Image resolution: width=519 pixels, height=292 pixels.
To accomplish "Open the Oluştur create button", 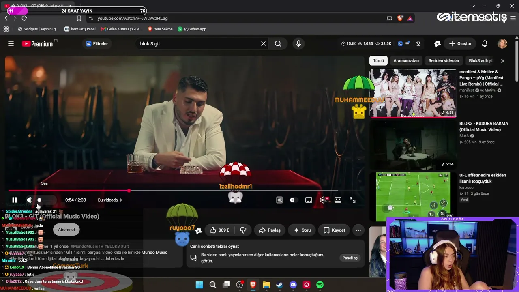I will (460, 44).
